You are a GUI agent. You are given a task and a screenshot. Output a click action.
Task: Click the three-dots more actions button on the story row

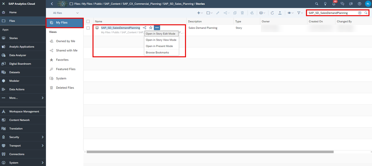(157, 28)
